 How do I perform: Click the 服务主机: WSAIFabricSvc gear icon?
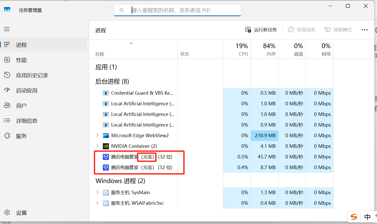(x=106, y=203)
